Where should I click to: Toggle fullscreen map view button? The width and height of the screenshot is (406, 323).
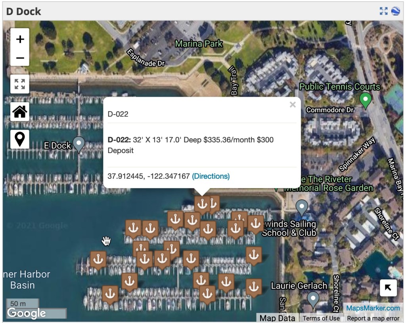click(x=20, y=84)
